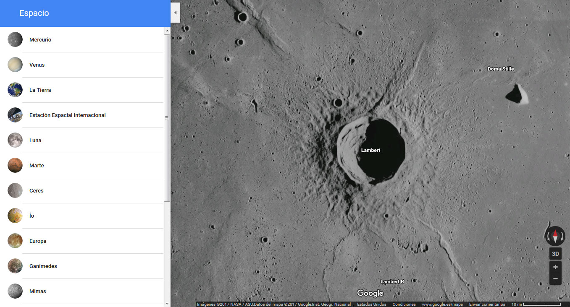Click the Venus planet thumbnail

pos(15,65)
